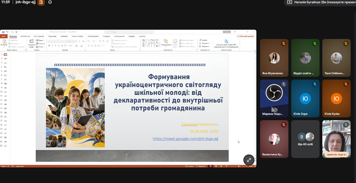Click the Normal view icon in status bar
This screenshot has width=356, height=183.
click(x=210, y=166)
